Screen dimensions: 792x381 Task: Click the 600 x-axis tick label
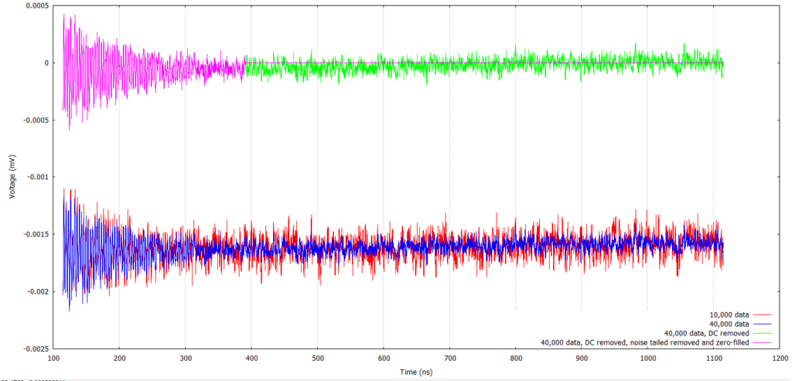pyautogui.click(x=384, y=359)
